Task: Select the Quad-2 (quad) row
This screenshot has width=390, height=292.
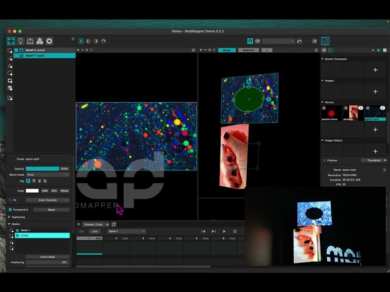Action: [44, 50]
